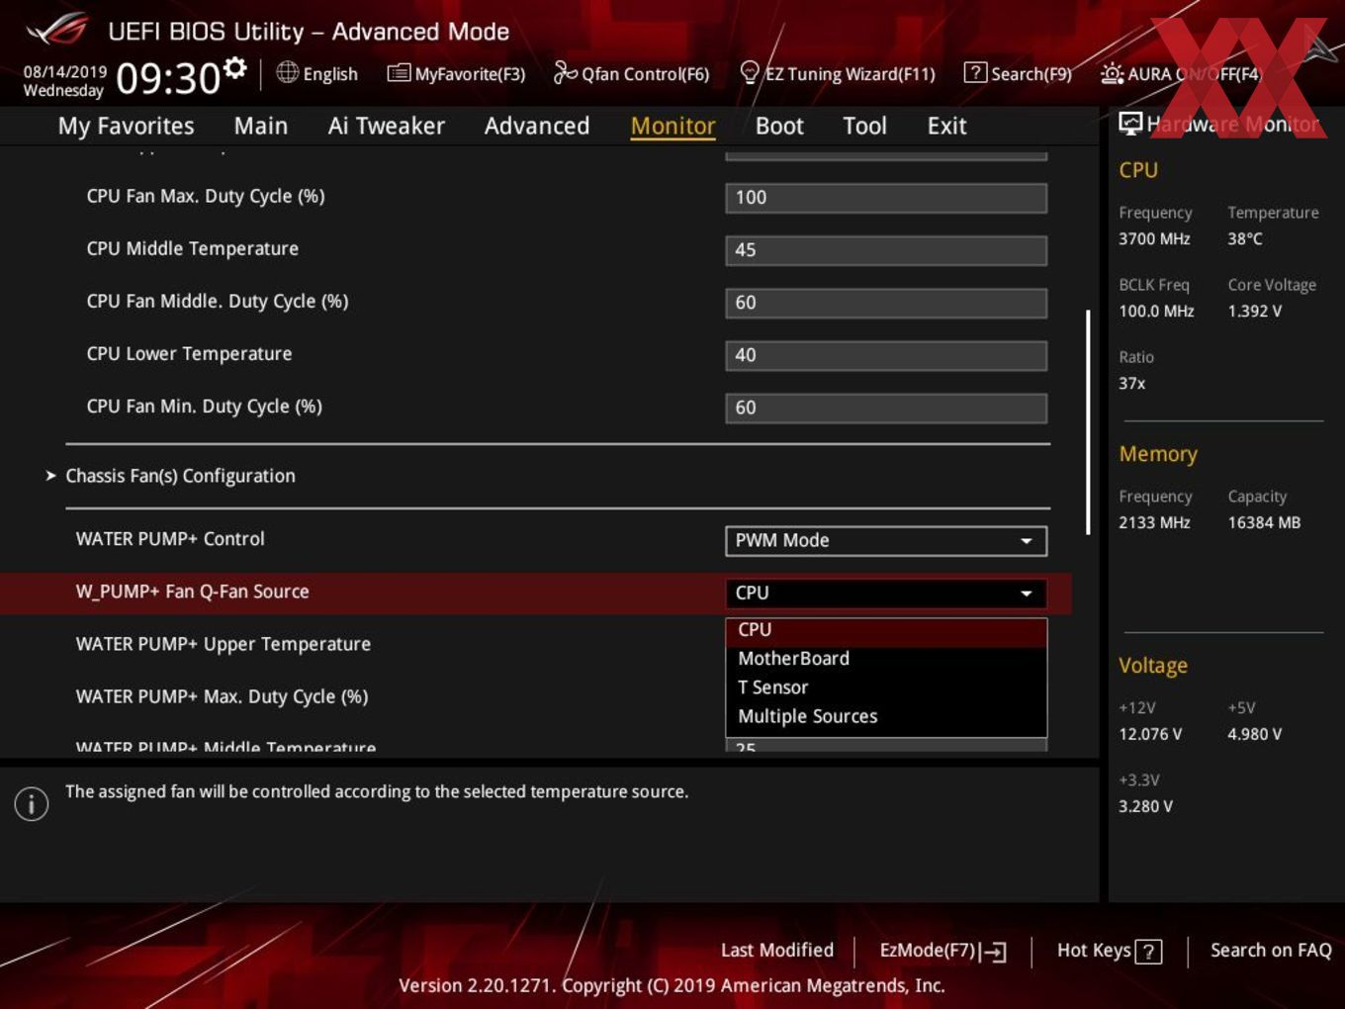
Task: Open the Hot Keys help
Action: click(x=1110, y=951)
